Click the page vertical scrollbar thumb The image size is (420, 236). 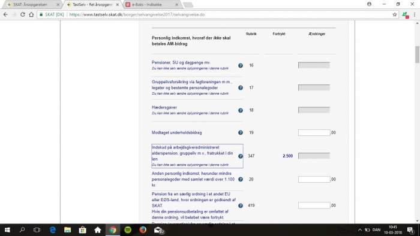[x=418, y=55]
